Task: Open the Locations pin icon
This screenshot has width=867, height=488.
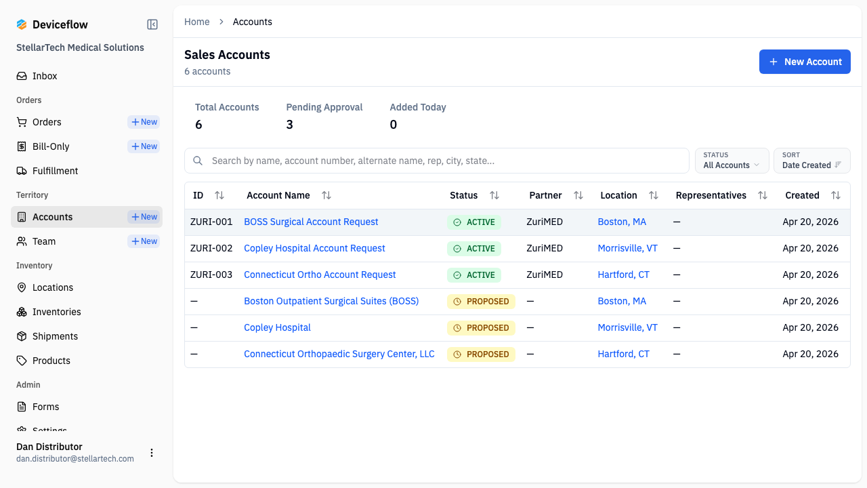Action: pyautogui.click(x=21, y=287)
